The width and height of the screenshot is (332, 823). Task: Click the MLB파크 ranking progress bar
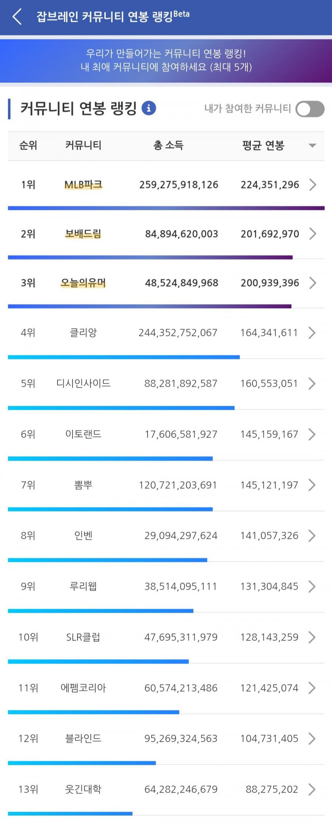[166, 208]
